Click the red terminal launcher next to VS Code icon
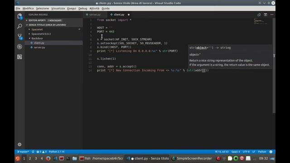290x163 pixels. point(62,158)
